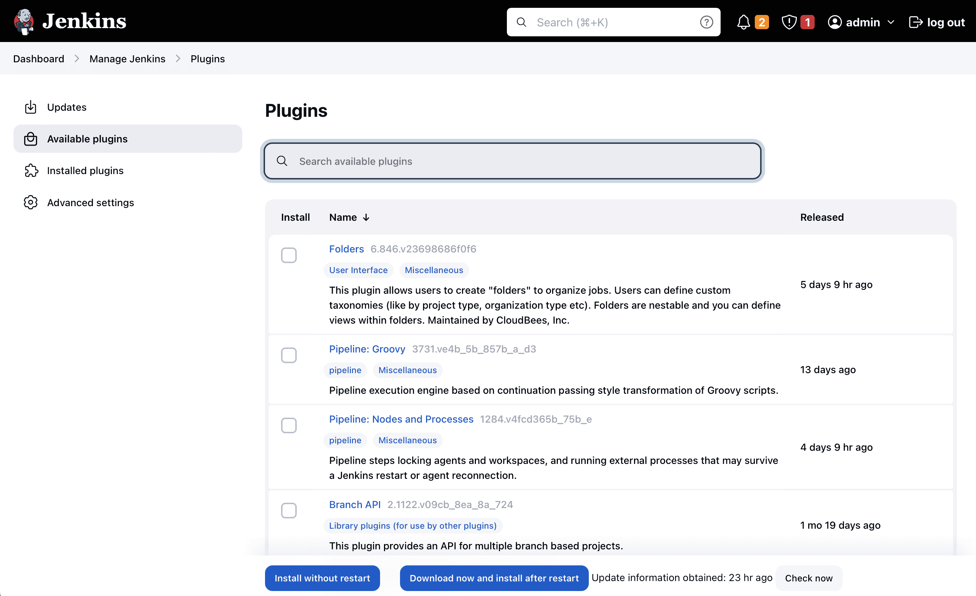Check the Folders plugin install checkbox

[x=289, y=255]
